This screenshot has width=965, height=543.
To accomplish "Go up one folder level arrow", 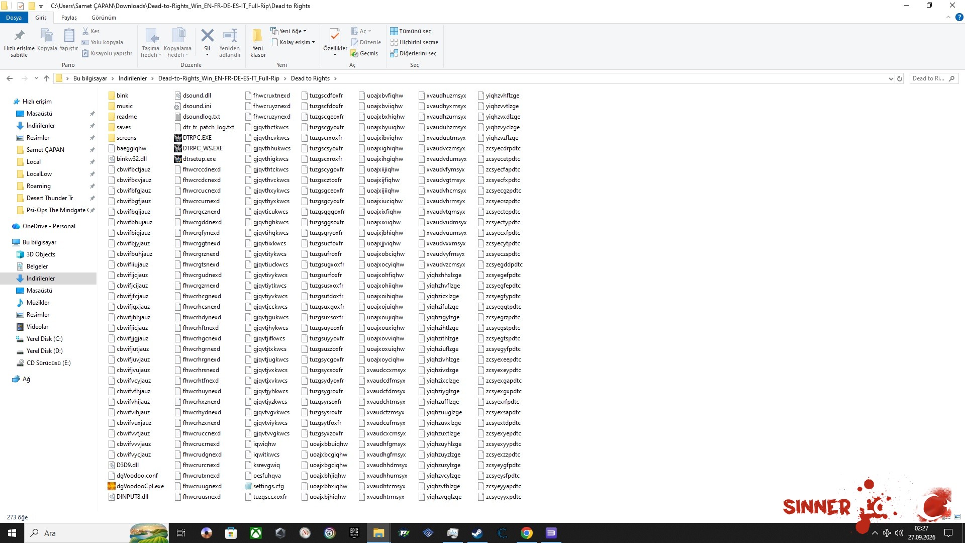I will point(47,78).
